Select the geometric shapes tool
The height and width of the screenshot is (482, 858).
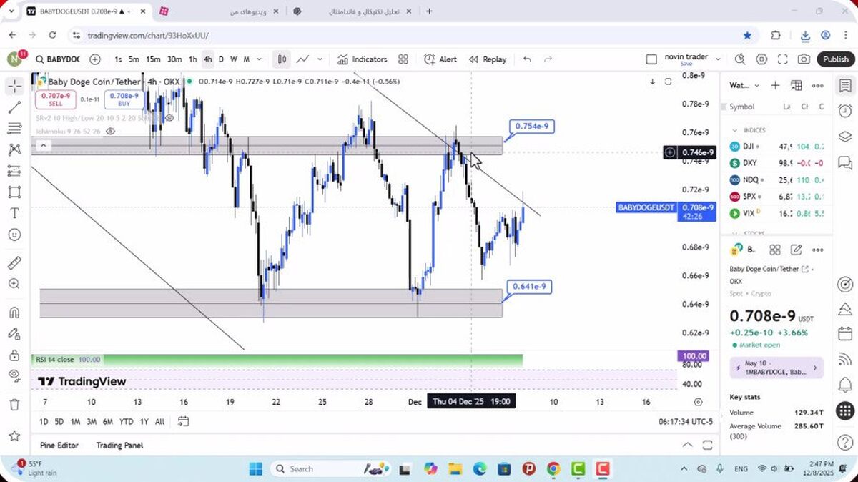[x=14, y=192]
